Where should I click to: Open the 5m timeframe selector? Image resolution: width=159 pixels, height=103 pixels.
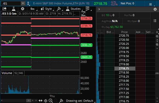click(x=32, y=9)
